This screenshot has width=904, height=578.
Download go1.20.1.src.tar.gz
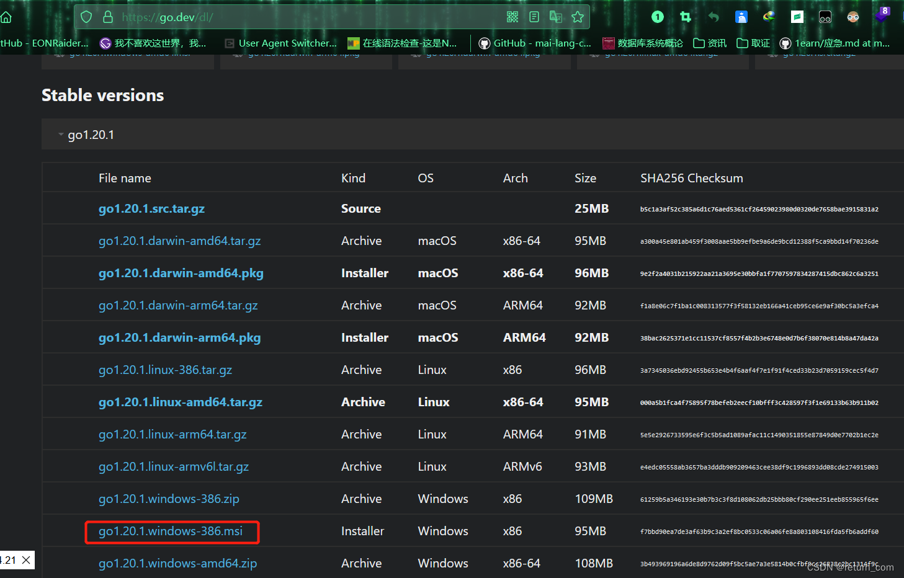(151, 208)
